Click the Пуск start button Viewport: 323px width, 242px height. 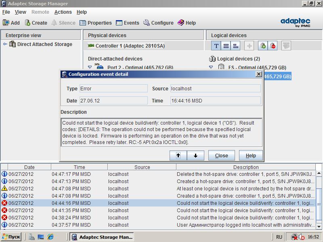click(11, 237)
